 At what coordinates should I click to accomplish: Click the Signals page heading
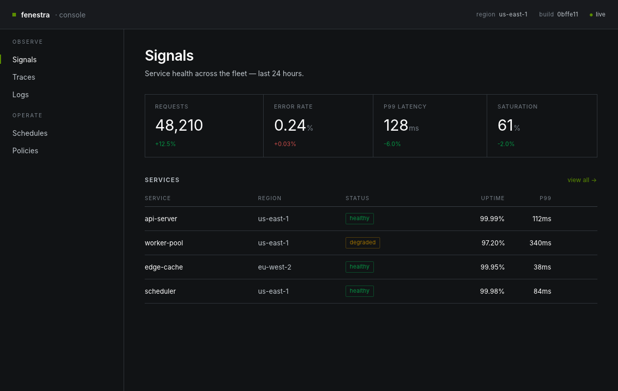(x=169, y=56)
